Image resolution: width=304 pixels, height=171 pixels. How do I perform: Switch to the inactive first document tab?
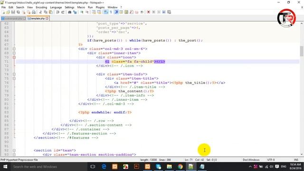pos(13,19)
